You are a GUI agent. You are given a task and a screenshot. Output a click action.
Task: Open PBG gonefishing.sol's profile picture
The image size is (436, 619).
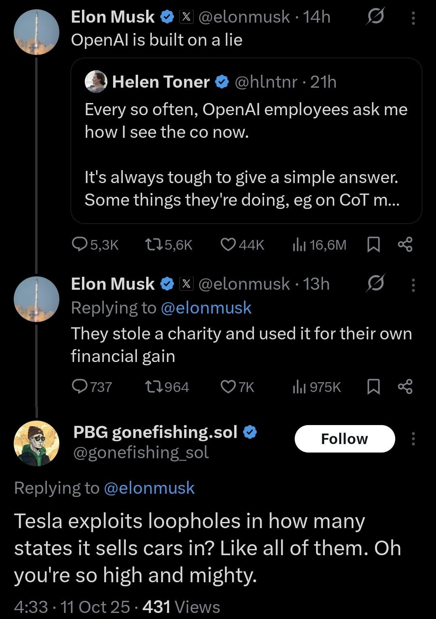37,443
